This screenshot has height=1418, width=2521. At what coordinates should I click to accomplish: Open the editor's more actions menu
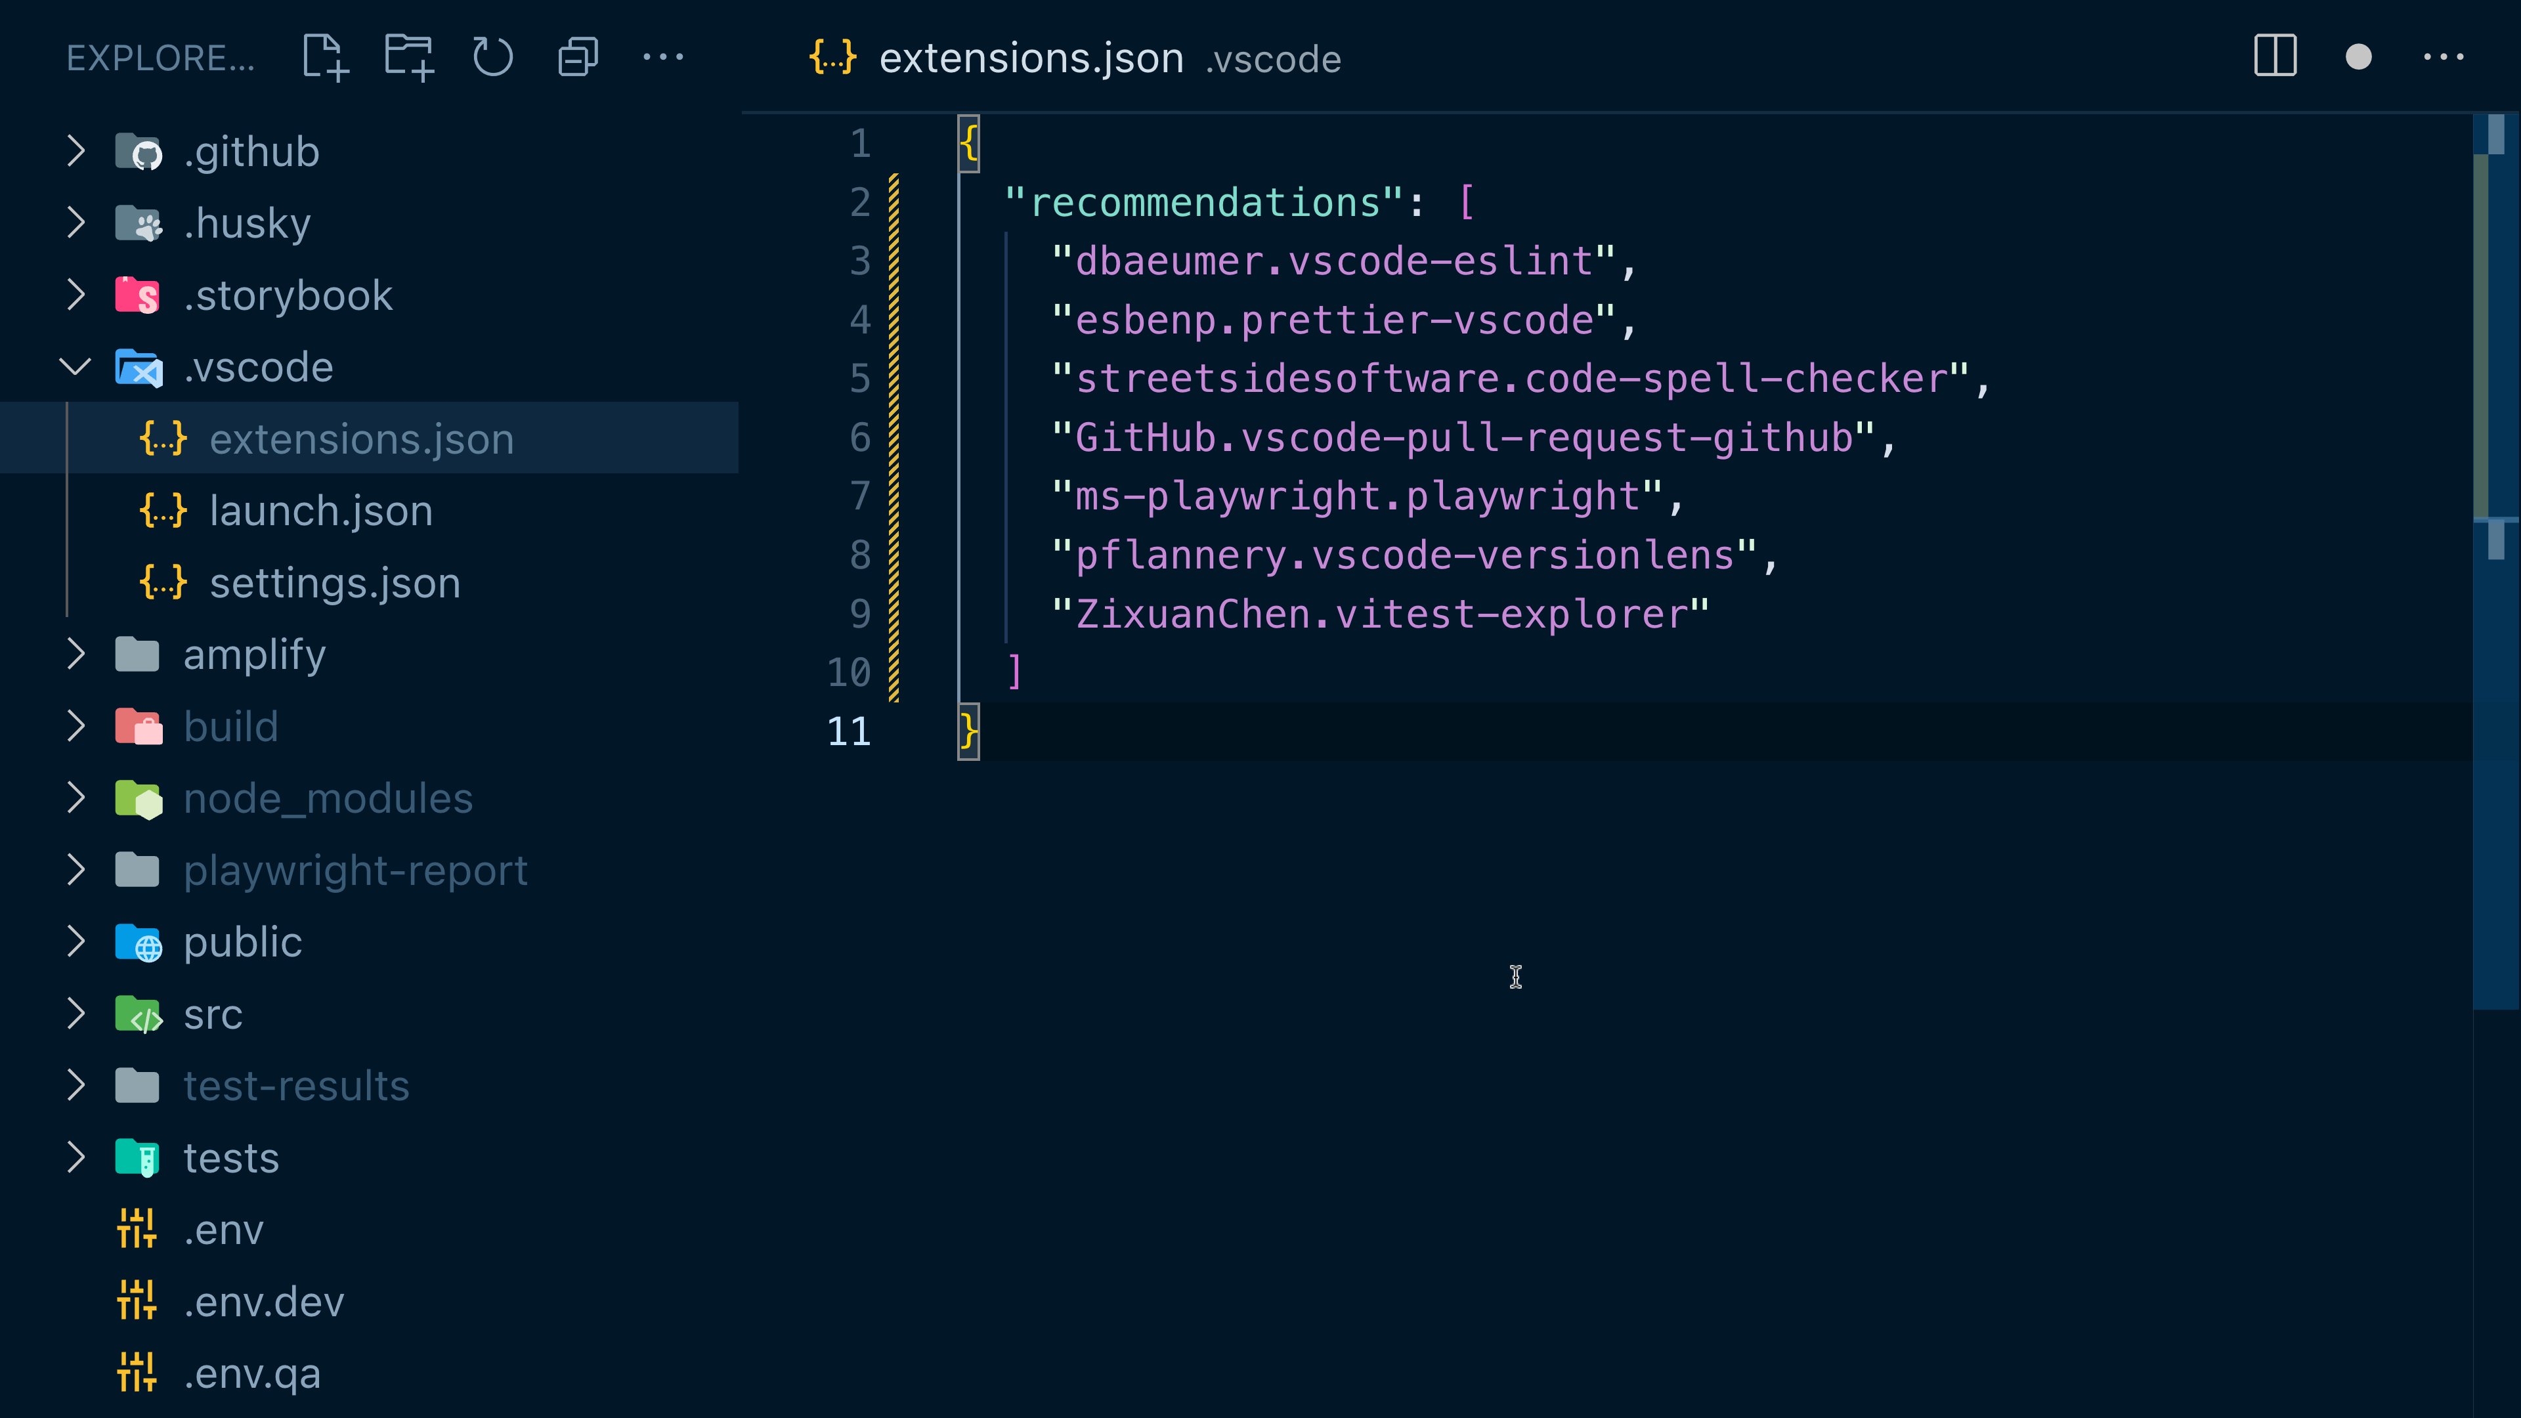point(2445,56)
